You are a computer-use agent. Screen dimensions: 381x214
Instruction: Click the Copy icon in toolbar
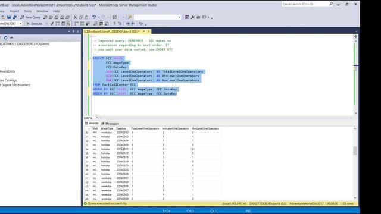(x=81, y=17)
